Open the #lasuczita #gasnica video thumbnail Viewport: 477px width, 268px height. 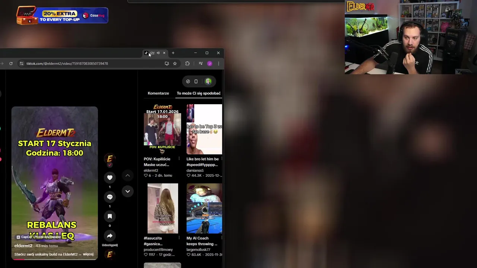162,208
